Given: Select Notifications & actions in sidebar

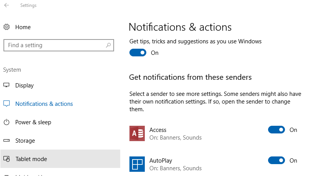Looking at the screenshot, I should [x=44, y=104].
